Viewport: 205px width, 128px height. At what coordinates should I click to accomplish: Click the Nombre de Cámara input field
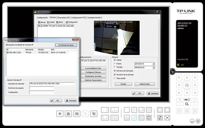point(52,84)
